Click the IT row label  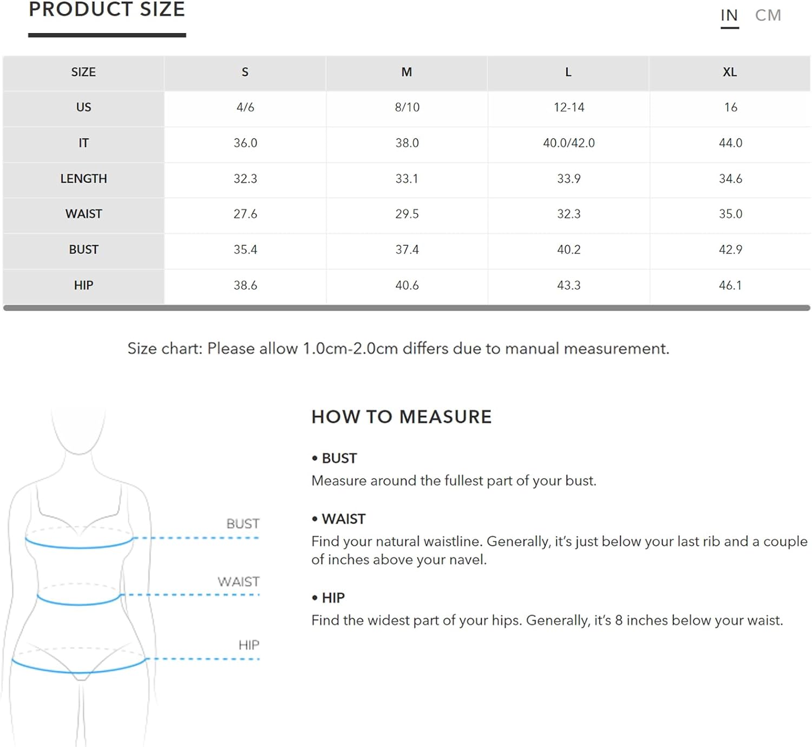(x=83, y=143)
